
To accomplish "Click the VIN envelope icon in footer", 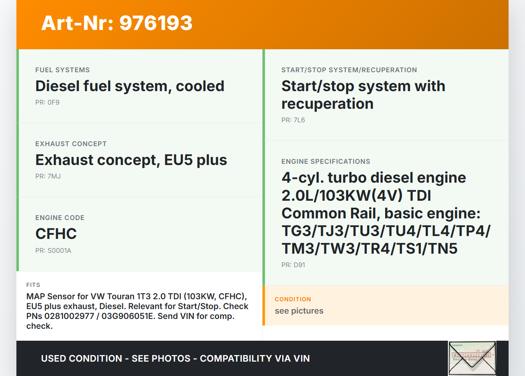I will click(472, 358).
